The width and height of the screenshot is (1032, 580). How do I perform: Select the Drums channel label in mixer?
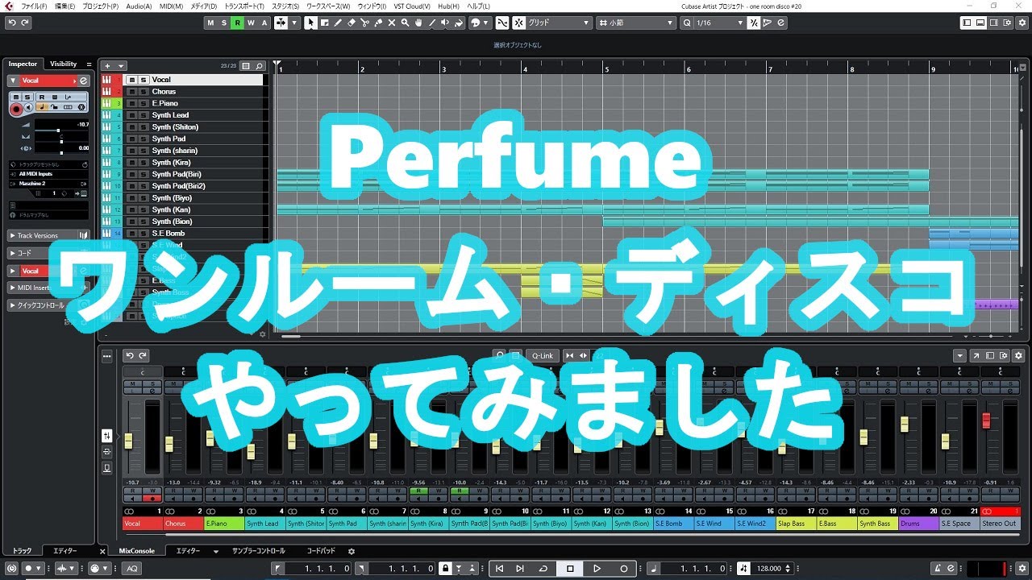tap(918, 524)
